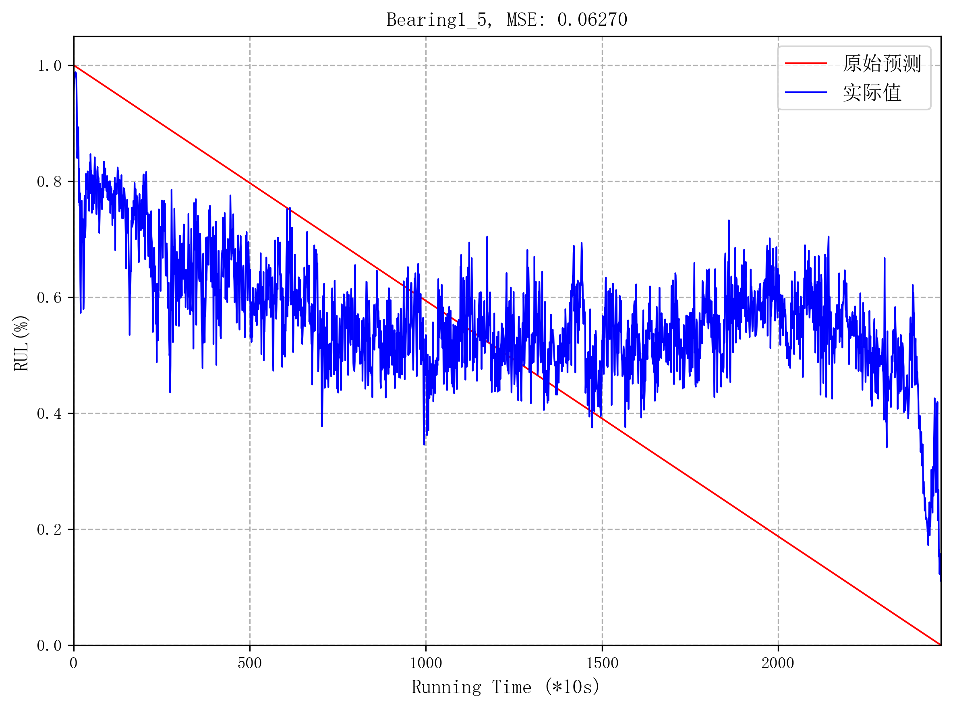Click the x-axis tick label '1000'
Viewport: 953px width, 708px height.
(x=426, y=663)
